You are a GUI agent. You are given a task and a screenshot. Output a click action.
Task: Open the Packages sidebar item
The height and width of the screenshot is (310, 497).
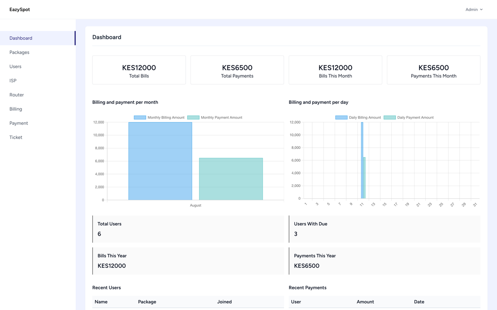click(19, 52)
